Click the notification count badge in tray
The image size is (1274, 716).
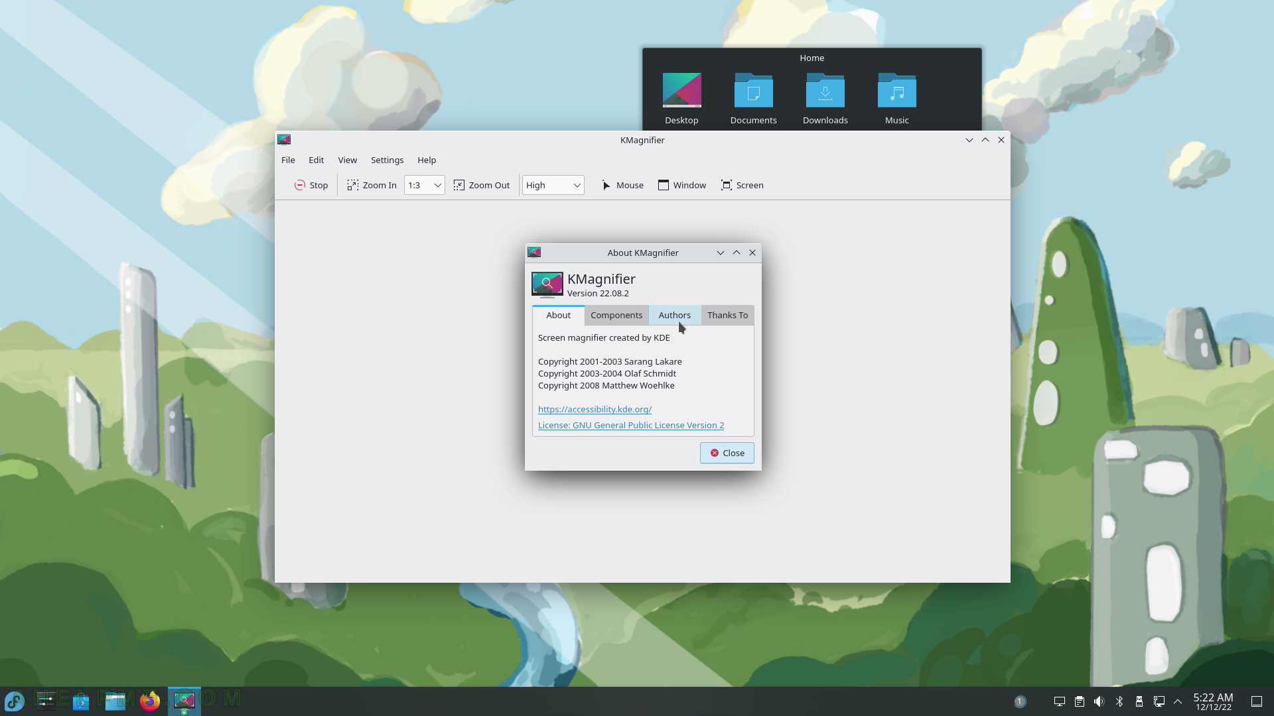pos(1020,701)
